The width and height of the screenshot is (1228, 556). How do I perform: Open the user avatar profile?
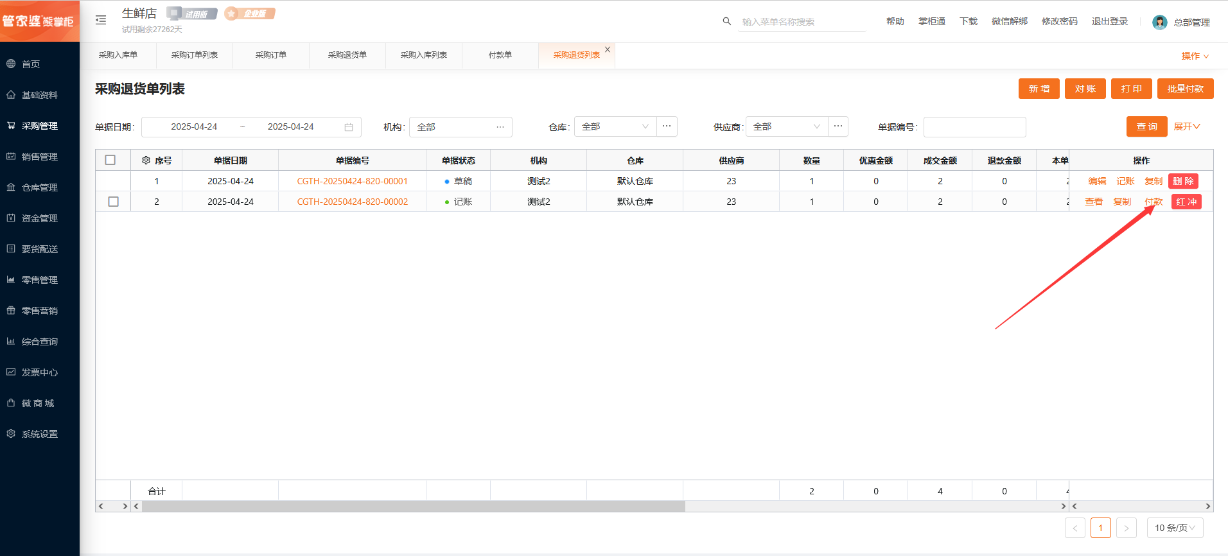1159,22
